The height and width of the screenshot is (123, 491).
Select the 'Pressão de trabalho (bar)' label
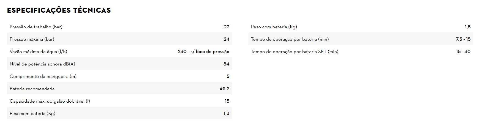coord(36,27)
